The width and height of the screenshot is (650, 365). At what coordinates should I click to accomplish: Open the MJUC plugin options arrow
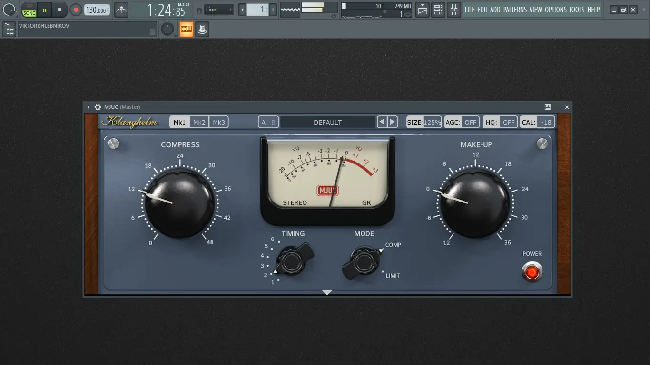tap(89, 107)
